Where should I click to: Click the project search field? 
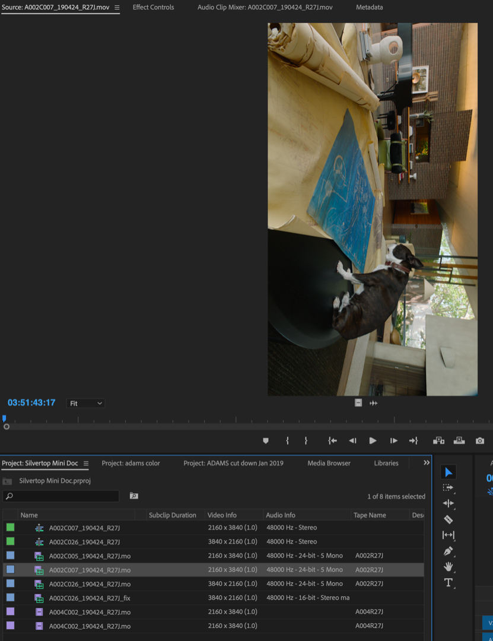click(x=61, y=496)
